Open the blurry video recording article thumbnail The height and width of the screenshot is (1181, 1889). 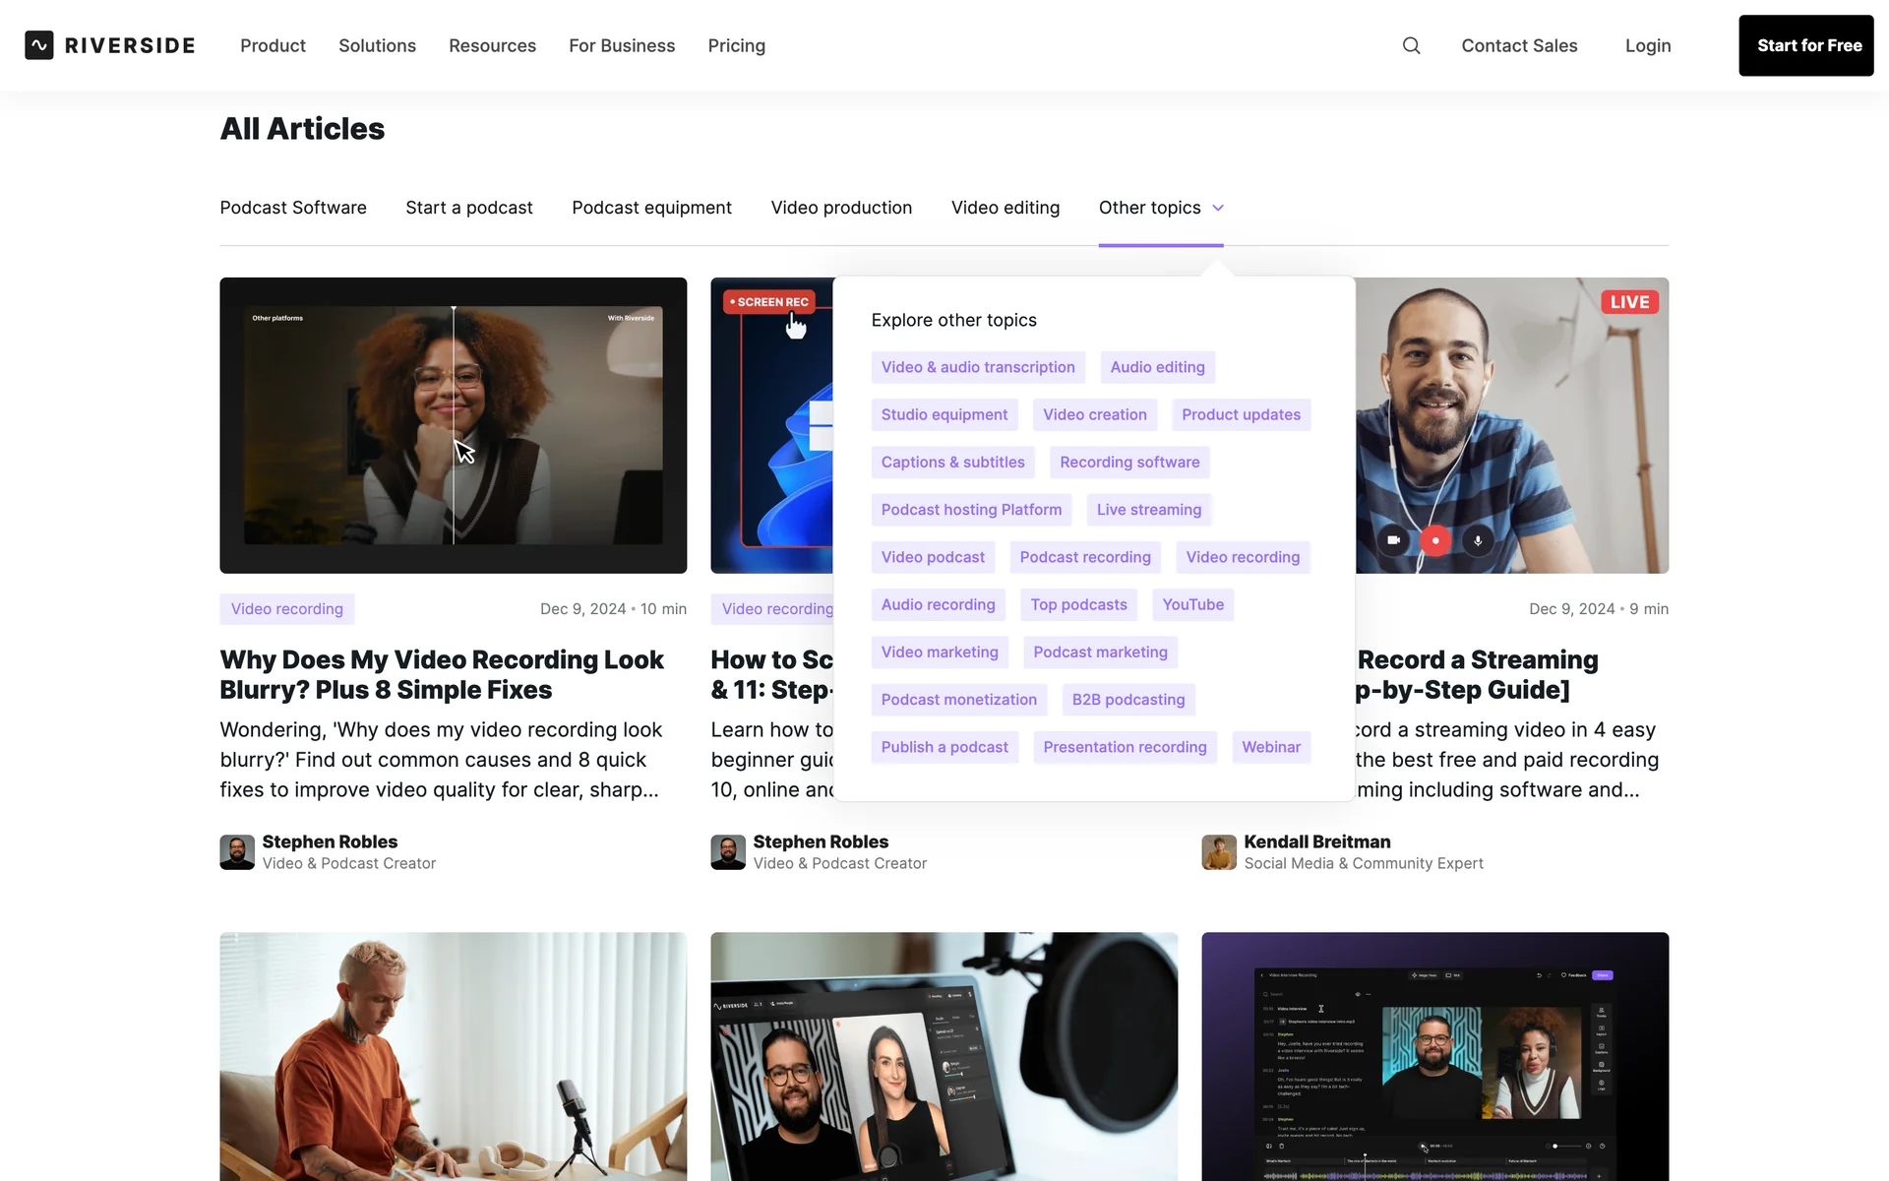click(x=453, y=425)
